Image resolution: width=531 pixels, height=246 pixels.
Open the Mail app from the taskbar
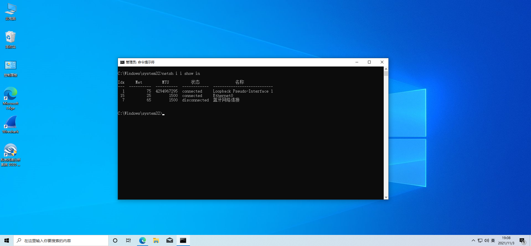click(x=169, y=240)
